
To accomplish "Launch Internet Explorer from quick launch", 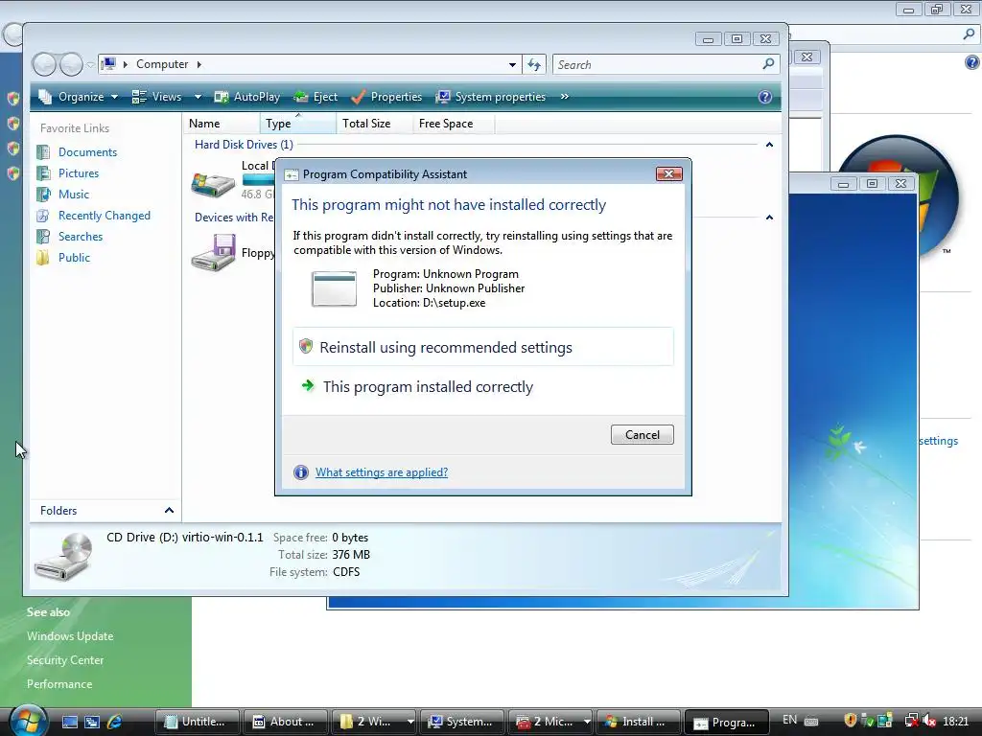I will tap(114, 722).
